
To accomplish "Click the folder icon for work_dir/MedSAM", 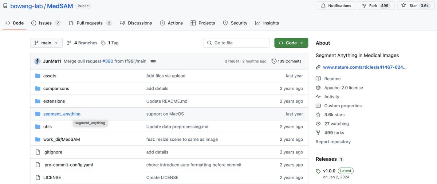I will (38, 139).
